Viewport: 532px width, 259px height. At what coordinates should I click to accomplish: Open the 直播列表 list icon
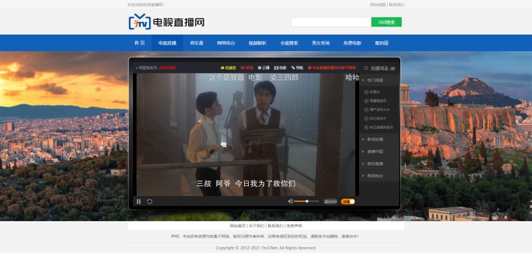(x=365, y=68)
